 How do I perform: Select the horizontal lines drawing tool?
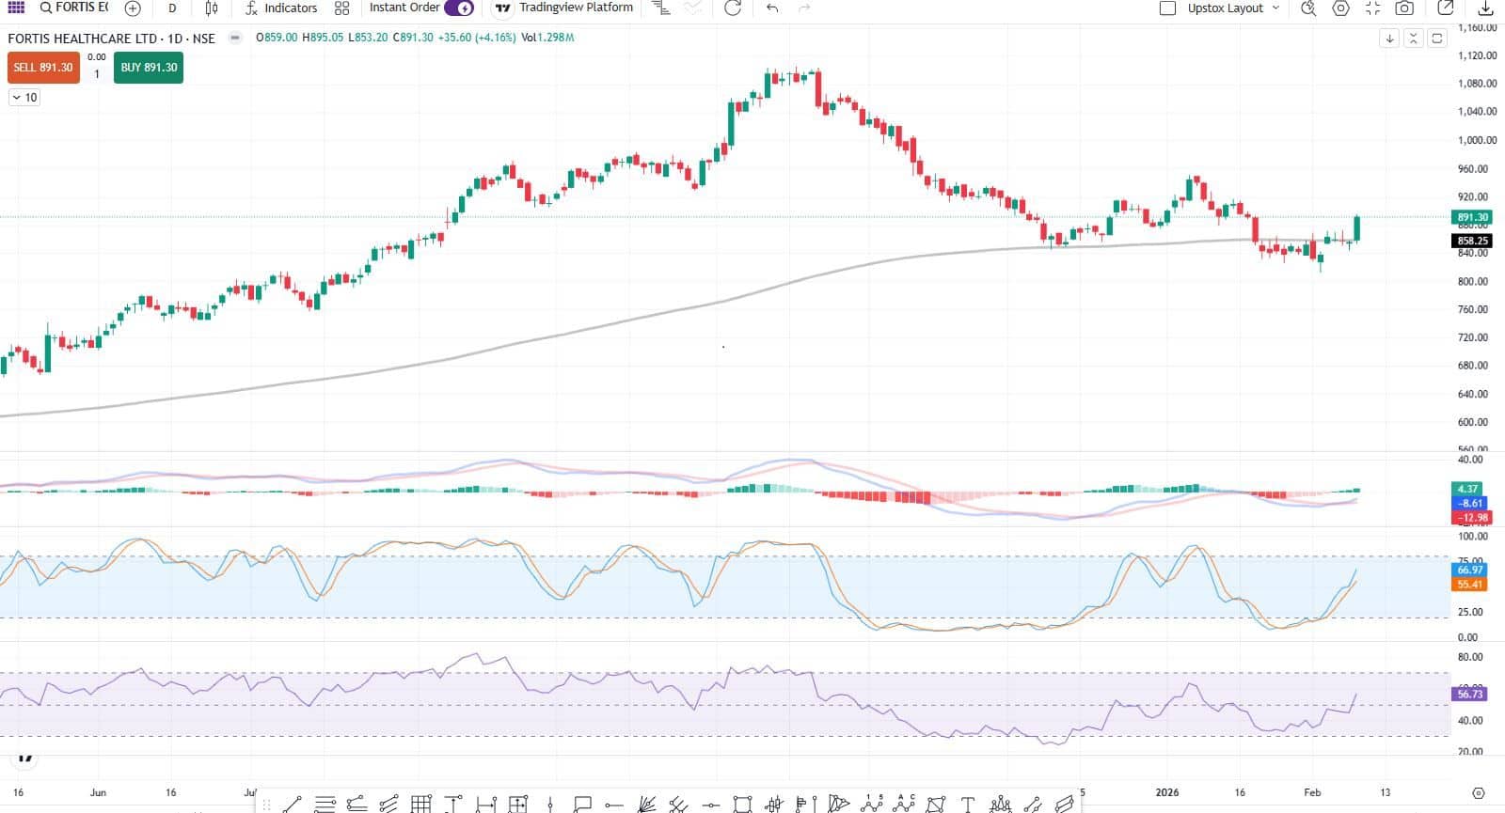pyautogui.click(x=325, y=804)
